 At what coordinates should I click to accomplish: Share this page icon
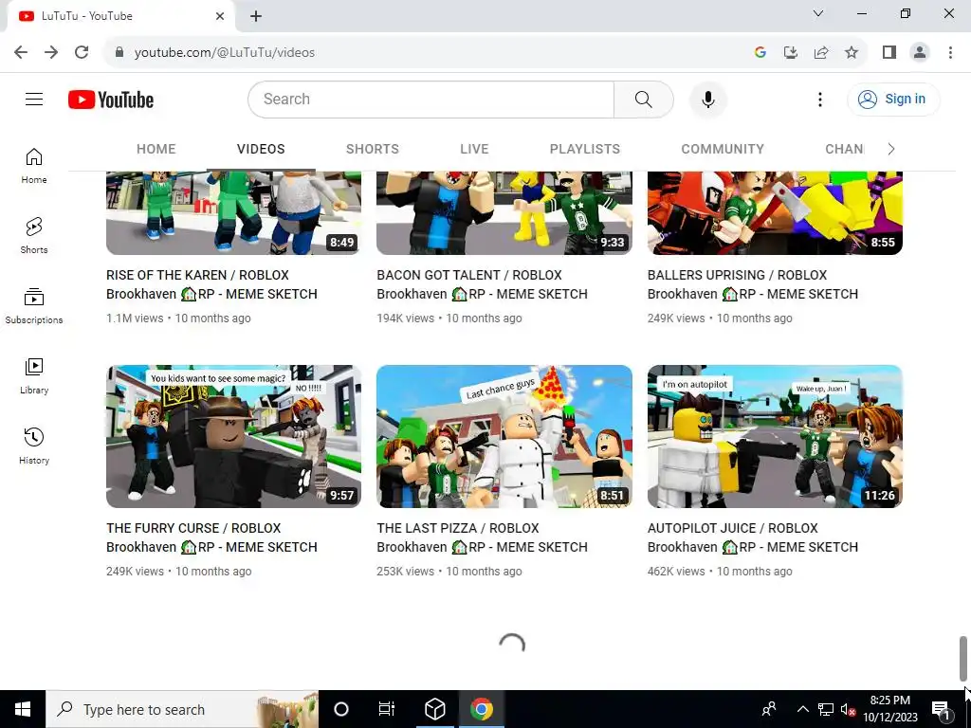(x=821, y=53)
